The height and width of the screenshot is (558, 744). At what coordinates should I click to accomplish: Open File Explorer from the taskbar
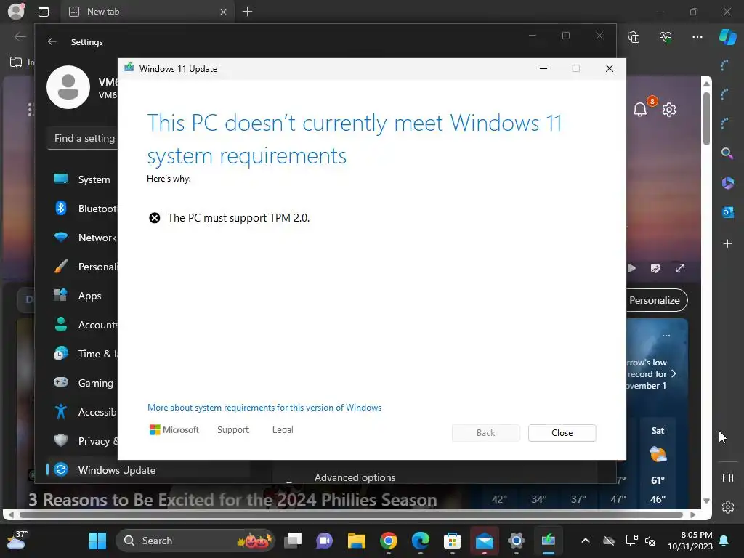click(356, 541)
